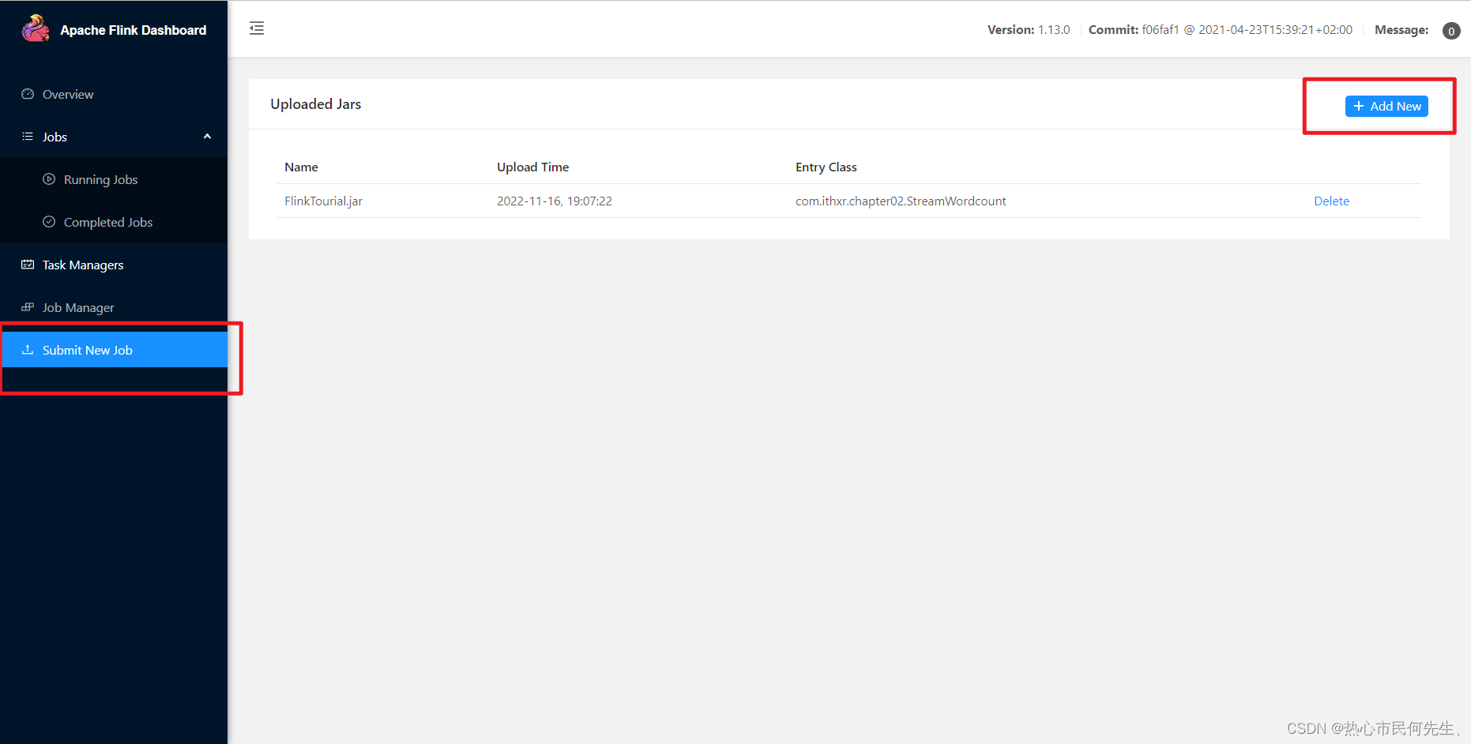Image resolution: width=1471 pixels, height=744 pixels.
Task: Click the StreamWordcount entry class cell
Action: click(901, 201)
